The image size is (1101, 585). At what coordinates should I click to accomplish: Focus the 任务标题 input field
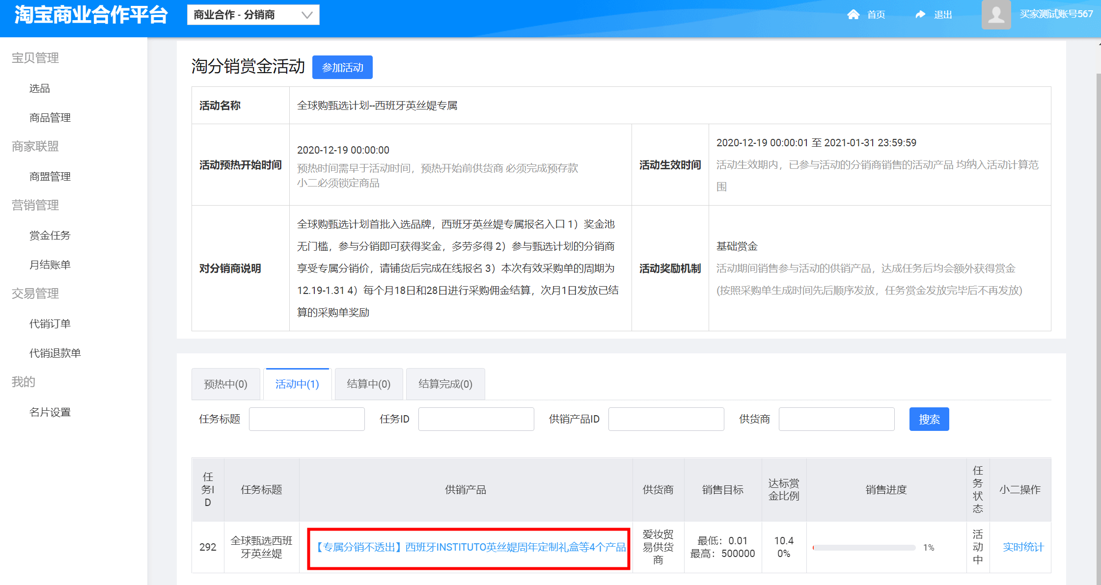pyautogui.click(x=306, y=419)
